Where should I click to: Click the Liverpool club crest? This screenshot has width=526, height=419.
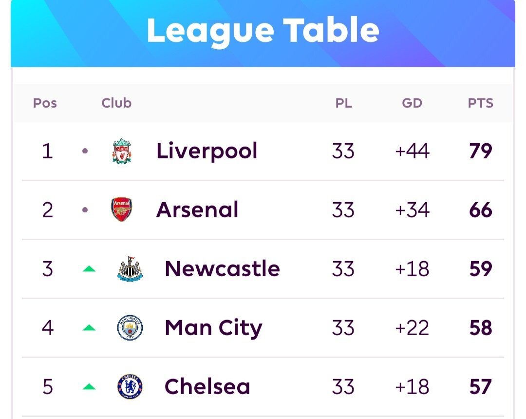121,151
